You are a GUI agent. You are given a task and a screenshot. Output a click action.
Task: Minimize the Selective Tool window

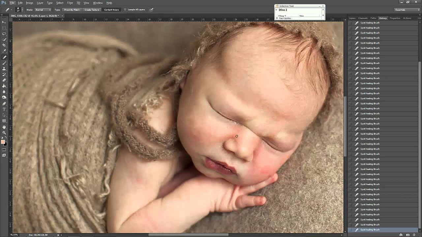point(319,6)
